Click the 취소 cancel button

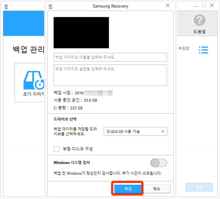[x=157, y=189]
